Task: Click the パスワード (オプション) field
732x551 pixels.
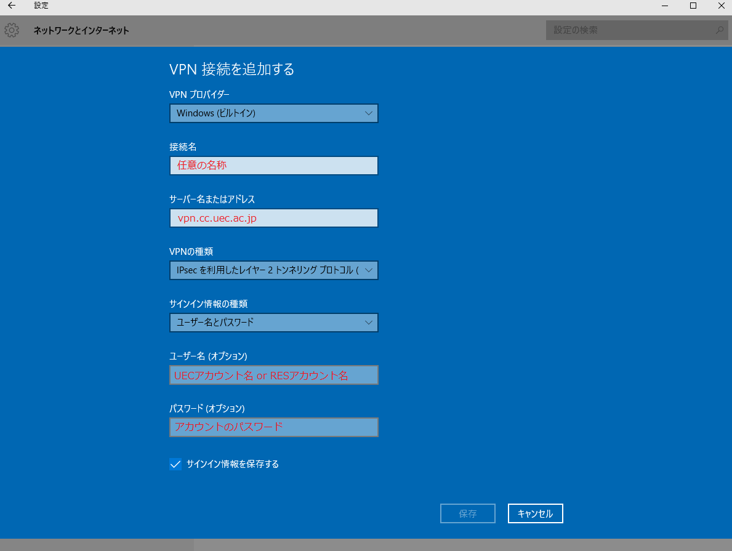Action: [273, 427]
